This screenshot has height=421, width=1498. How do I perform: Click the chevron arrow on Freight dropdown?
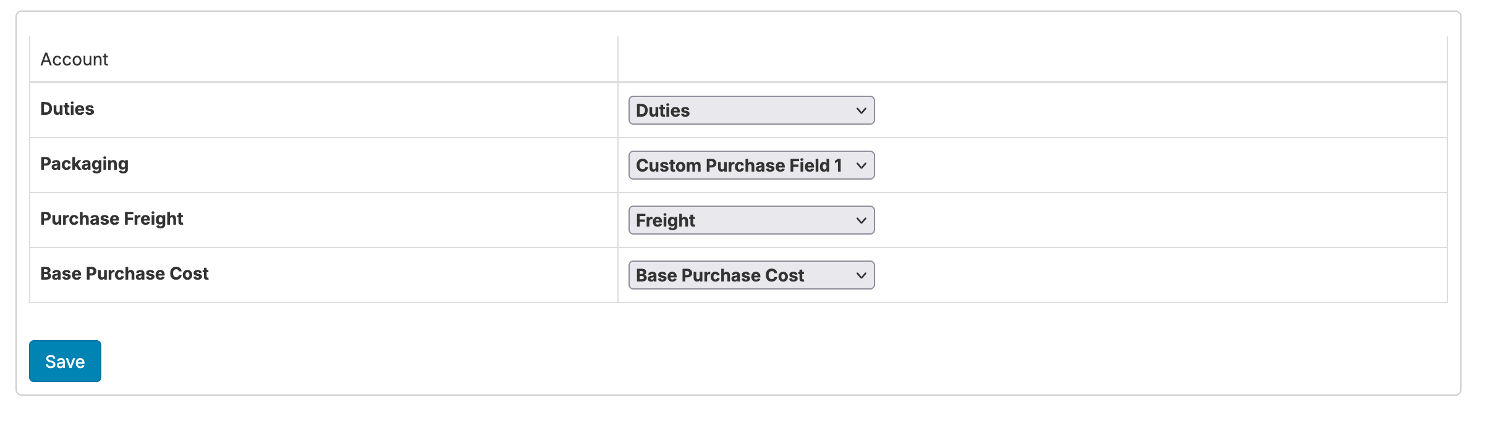[861, 220]
